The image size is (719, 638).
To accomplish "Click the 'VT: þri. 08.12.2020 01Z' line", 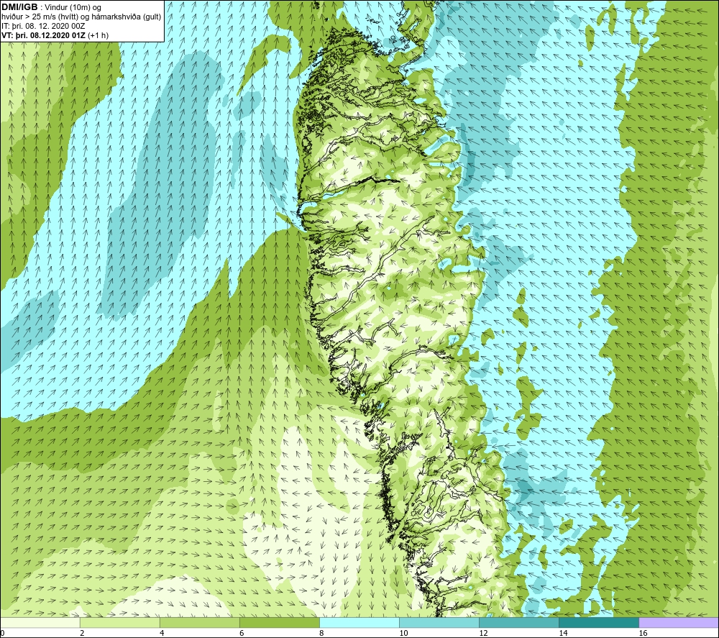I will coord(55,35).
